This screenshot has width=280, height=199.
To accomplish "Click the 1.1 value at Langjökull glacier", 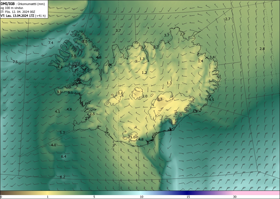I will pos(120,93).
